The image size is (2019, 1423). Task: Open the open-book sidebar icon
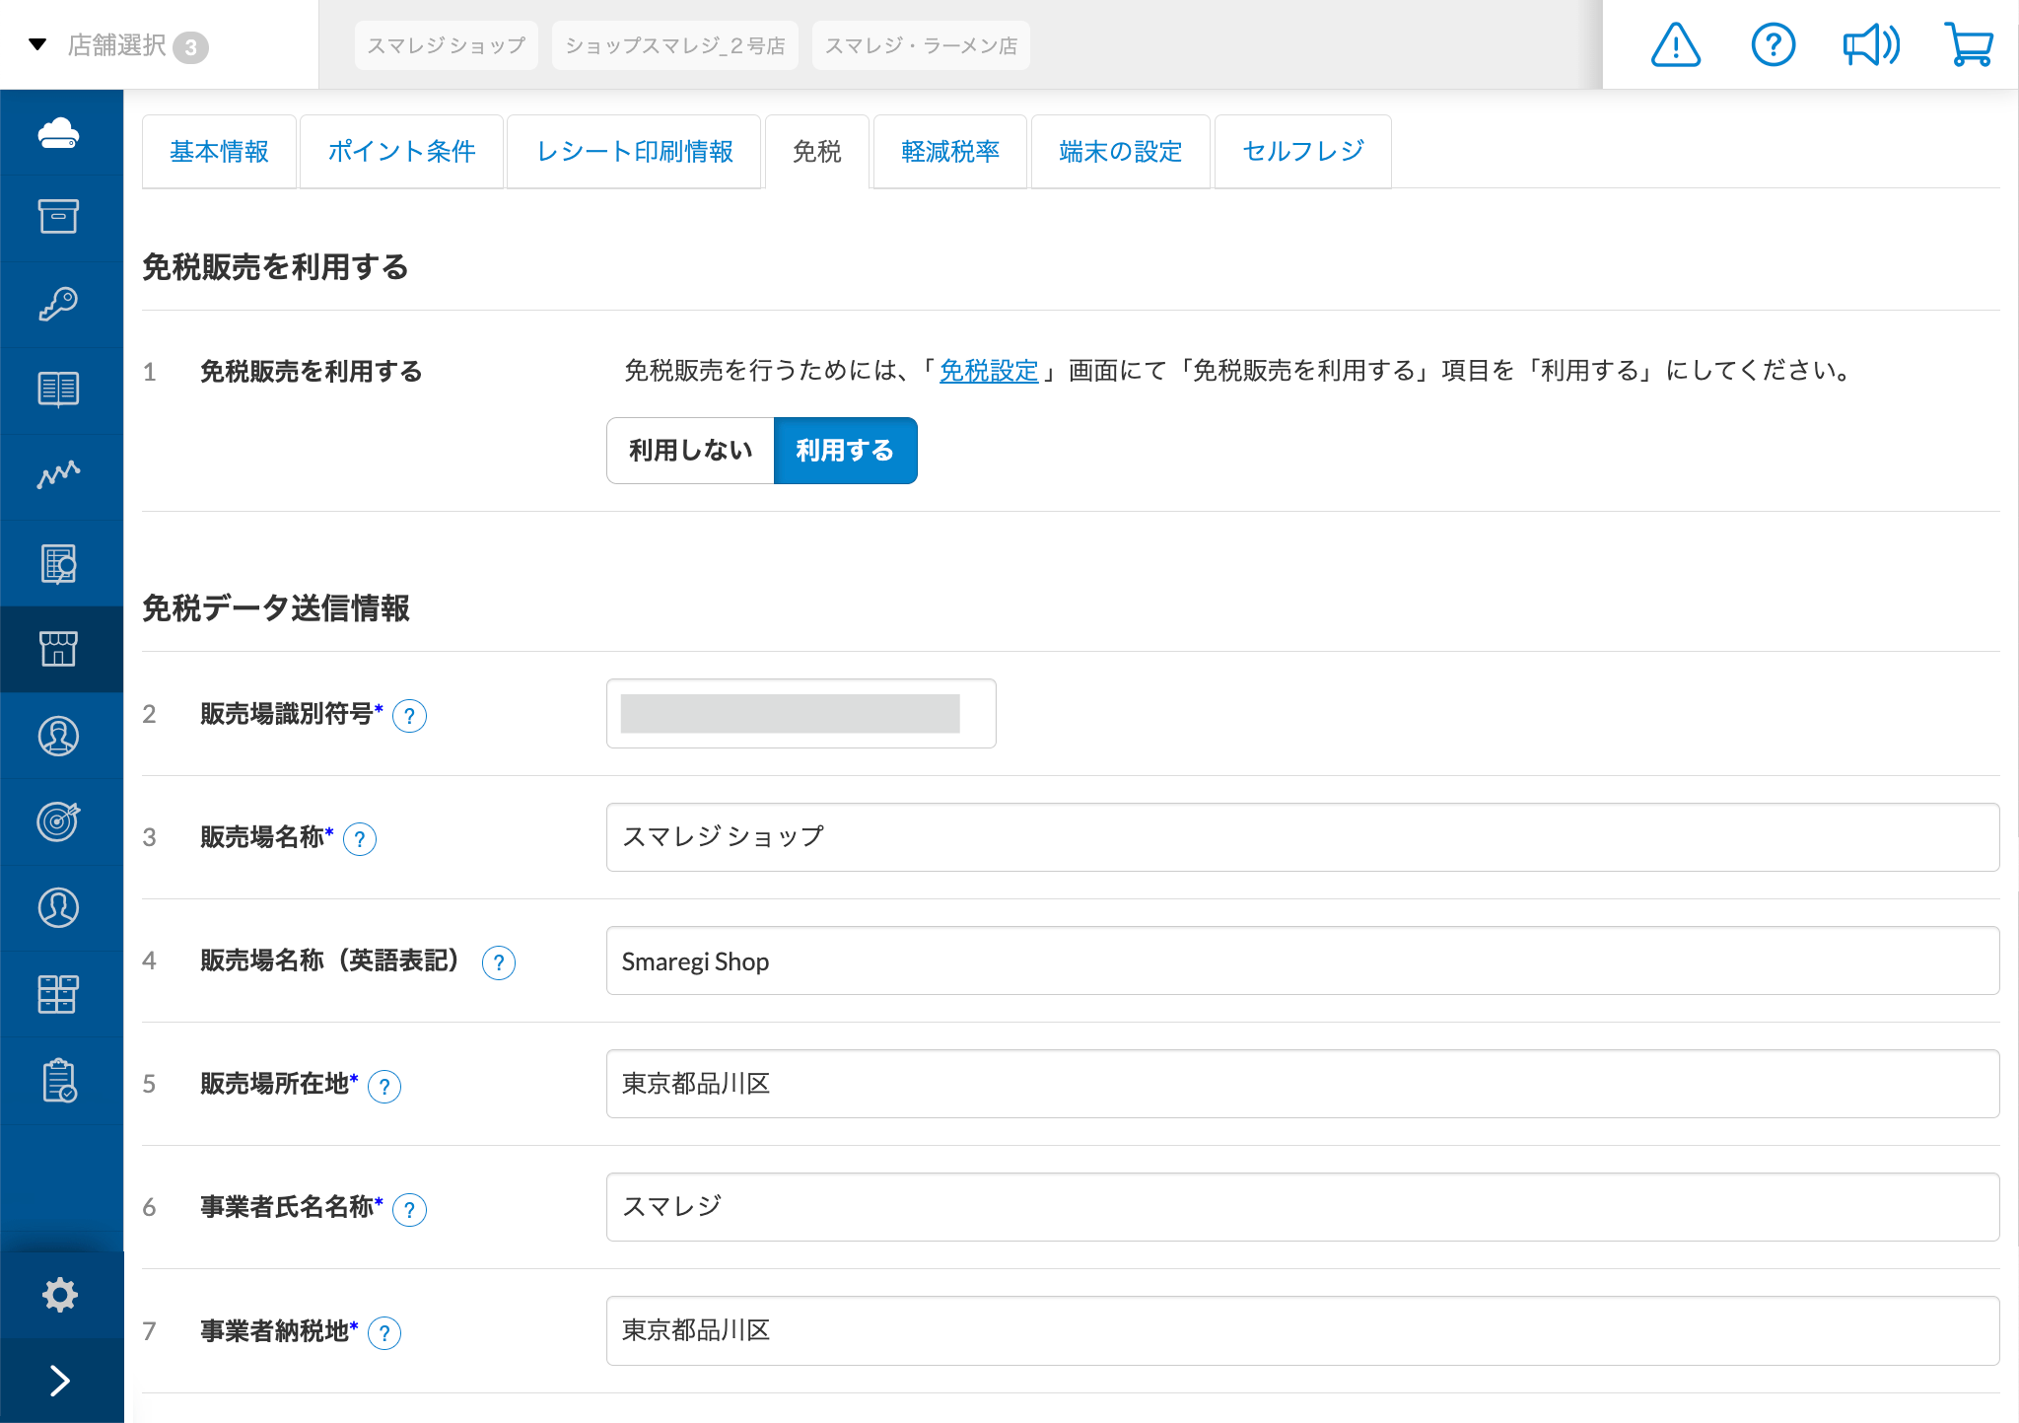[x=59, y=390]
